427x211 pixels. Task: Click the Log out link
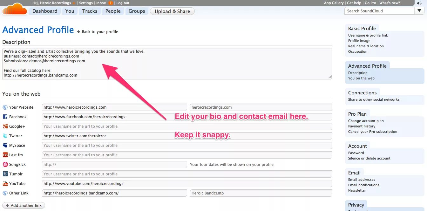[123, 3]
